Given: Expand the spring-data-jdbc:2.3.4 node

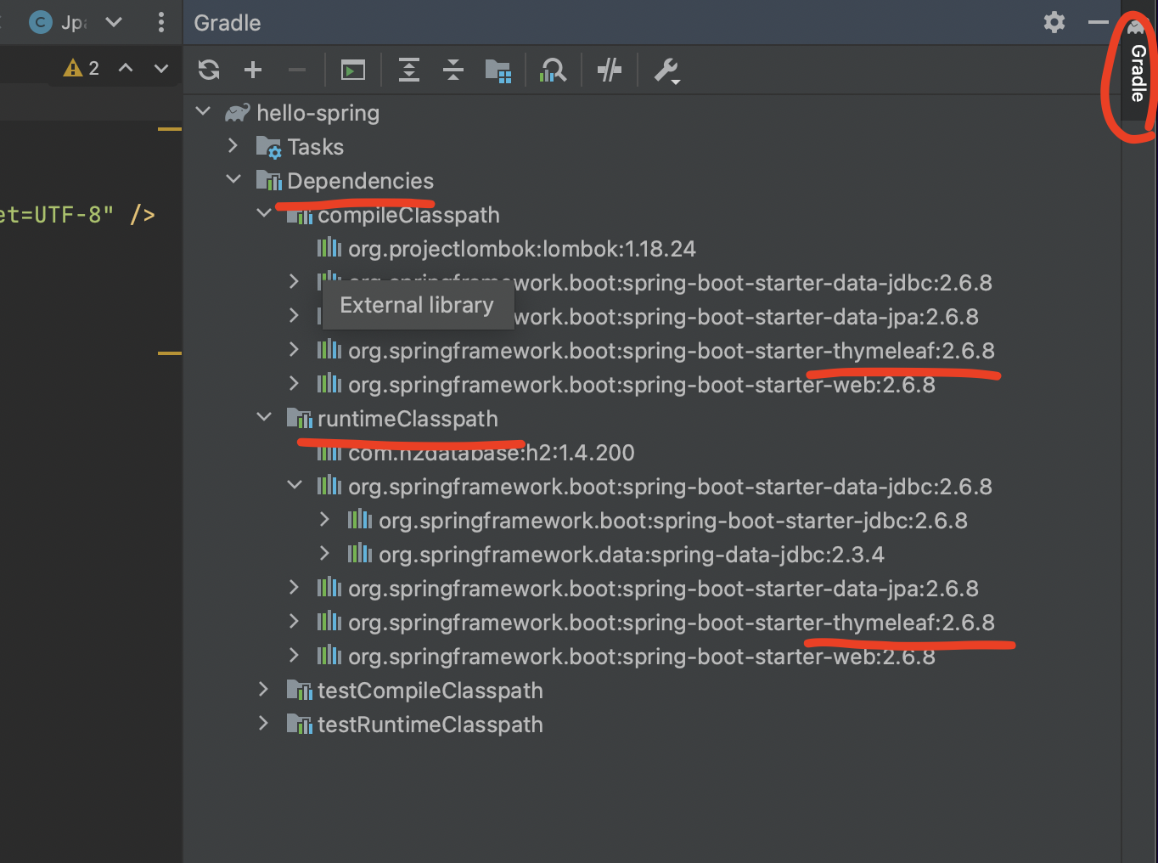Looking at the screenshot, I should pyautogui.click(x=325, y=553).
